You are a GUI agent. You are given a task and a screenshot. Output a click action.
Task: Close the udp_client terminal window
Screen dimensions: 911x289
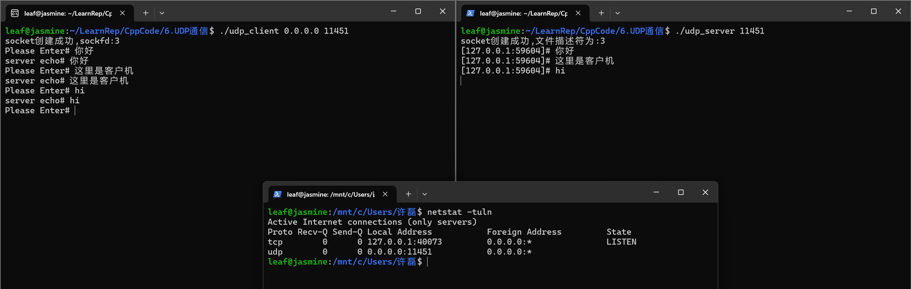pyautogui.click(x=443, y=11)
